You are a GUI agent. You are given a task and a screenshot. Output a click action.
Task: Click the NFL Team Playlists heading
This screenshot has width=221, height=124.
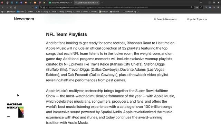pyautogui.click(x=66, y=34)
